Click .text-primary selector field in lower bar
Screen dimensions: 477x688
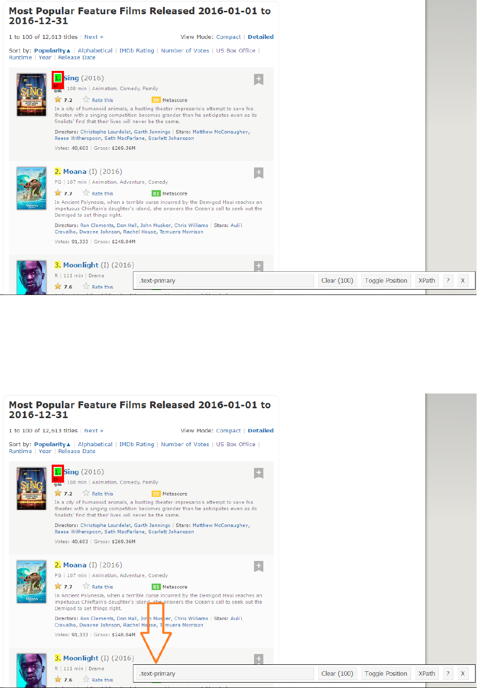click(225, 673)
